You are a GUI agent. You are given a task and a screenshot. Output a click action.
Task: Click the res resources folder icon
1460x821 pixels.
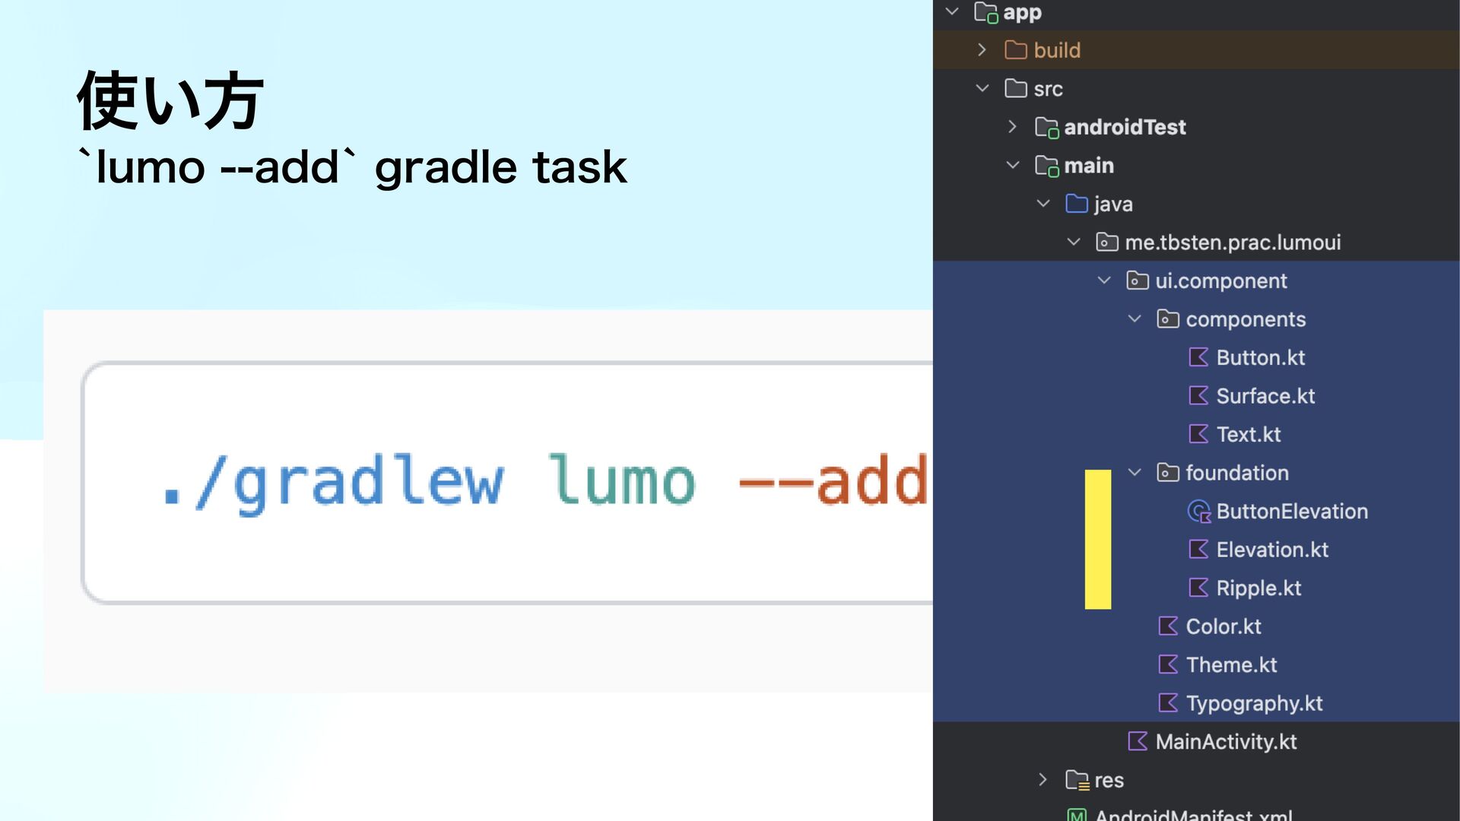click(1077, 780)
